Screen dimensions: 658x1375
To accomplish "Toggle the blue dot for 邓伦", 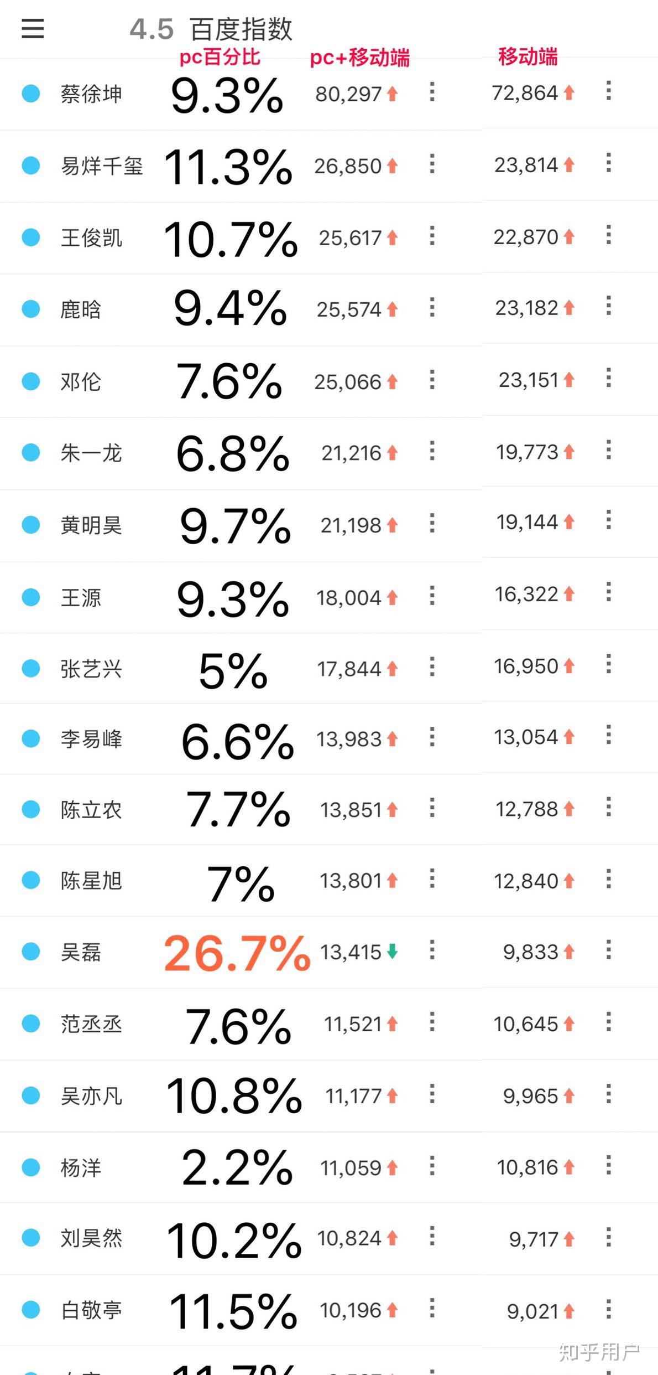I will 31,381.
